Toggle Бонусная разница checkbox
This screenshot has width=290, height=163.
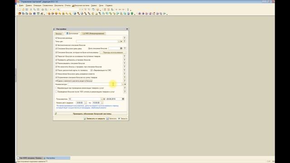coord(56,38)
